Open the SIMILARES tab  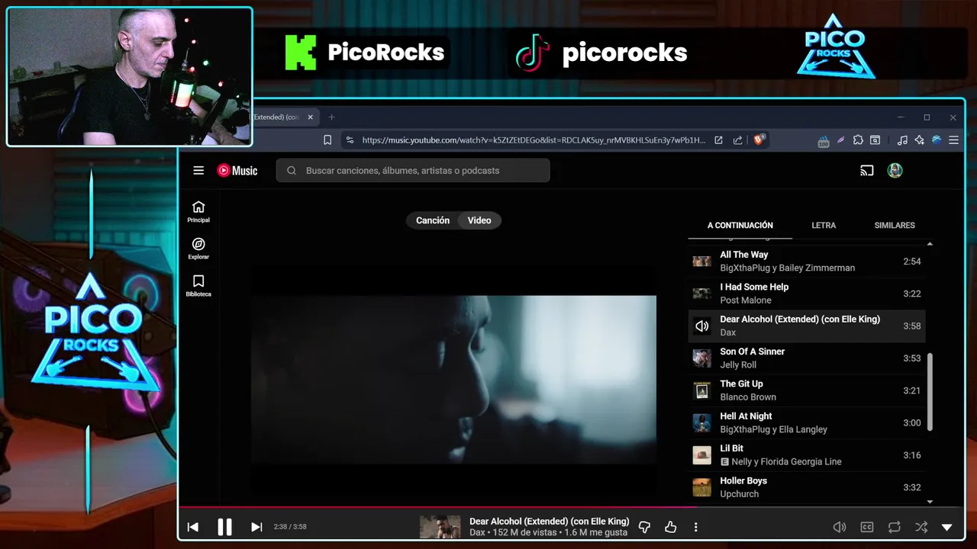click(895, 226)
